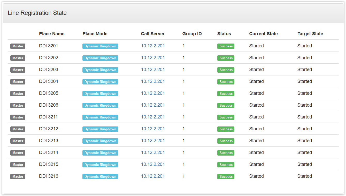Open call server link for DDI 3214
The image size is (346, 196).
tap(153, 152)
